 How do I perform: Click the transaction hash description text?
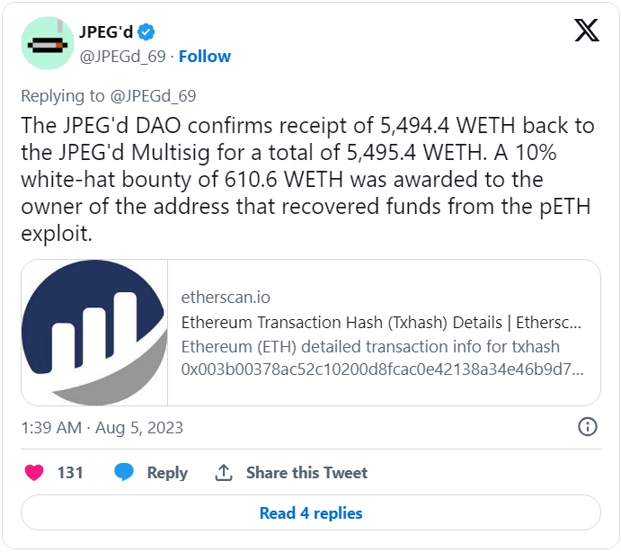(x=382, y=358)
